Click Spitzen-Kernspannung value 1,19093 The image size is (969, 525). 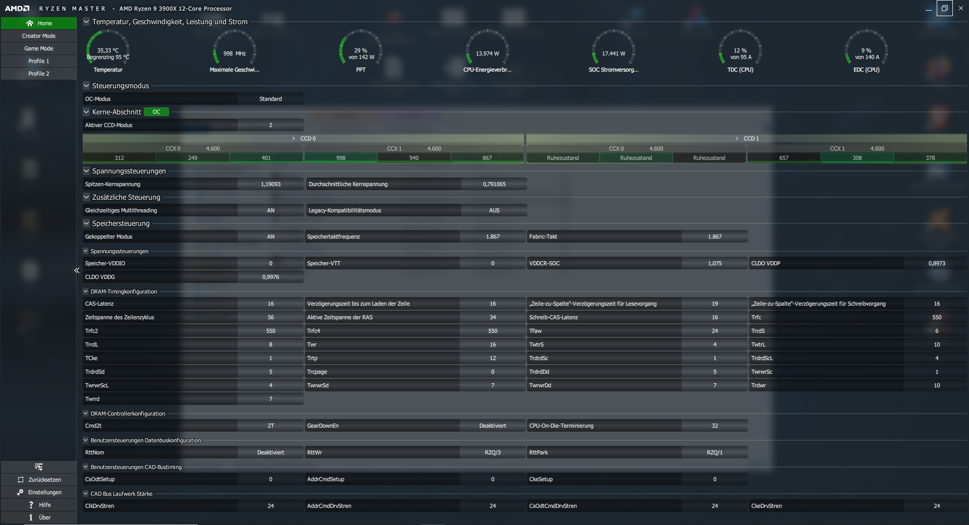click(x=271, y=184)
